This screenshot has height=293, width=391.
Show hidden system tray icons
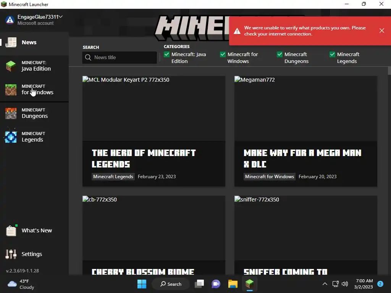tap(325, 284)
